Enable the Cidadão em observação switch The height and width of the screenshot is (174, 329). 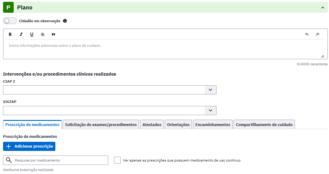click(10, 21)
